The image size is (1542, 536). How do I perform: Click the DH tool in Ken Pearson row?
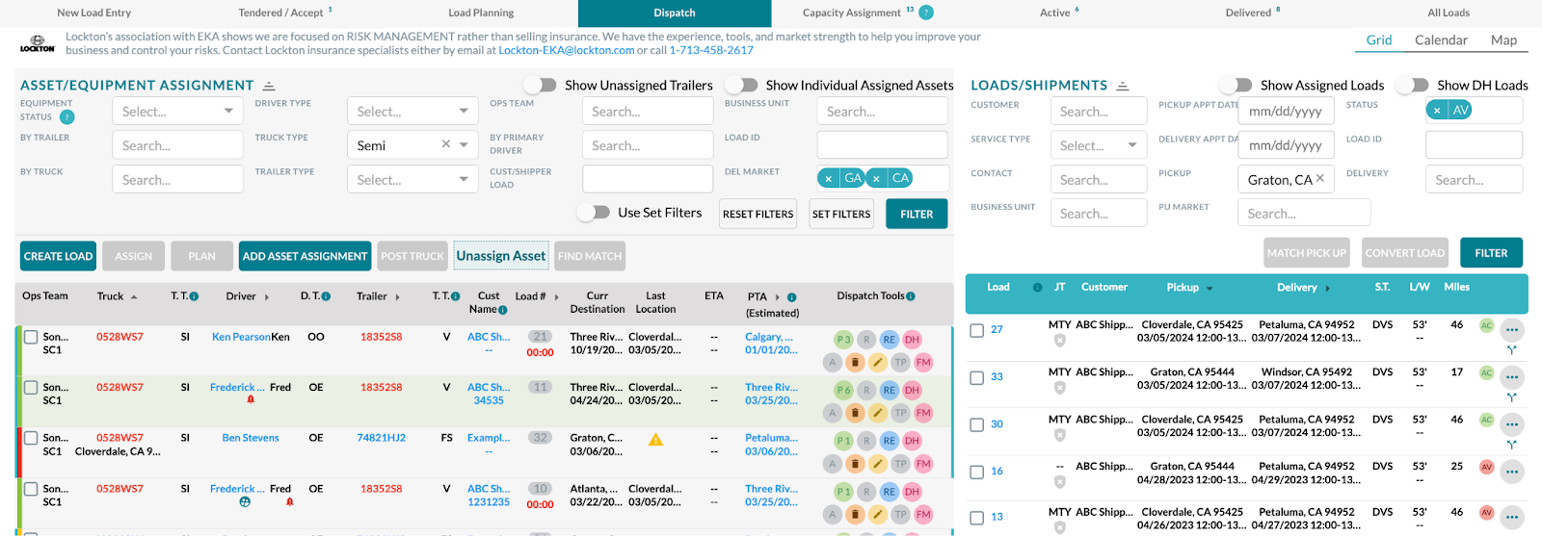912,339
